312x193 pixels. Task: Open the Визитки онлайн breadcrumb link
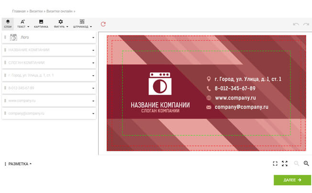coord(59,11)
